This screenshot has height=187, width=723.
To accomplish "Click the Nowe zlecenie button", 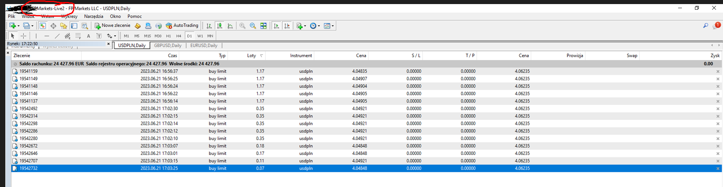I will (x=112, y=26).
